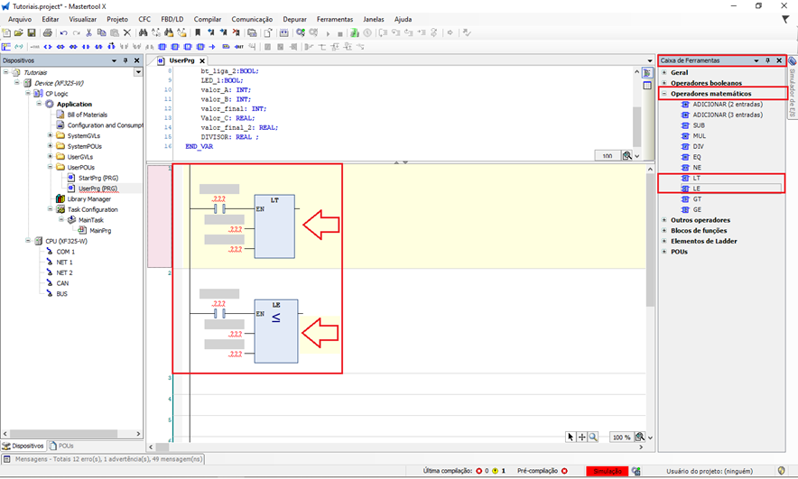Viewport: 798px width, 479px height.
Task: Select the arrow pointer tool at editor bottom
Action: click(571, 437)
